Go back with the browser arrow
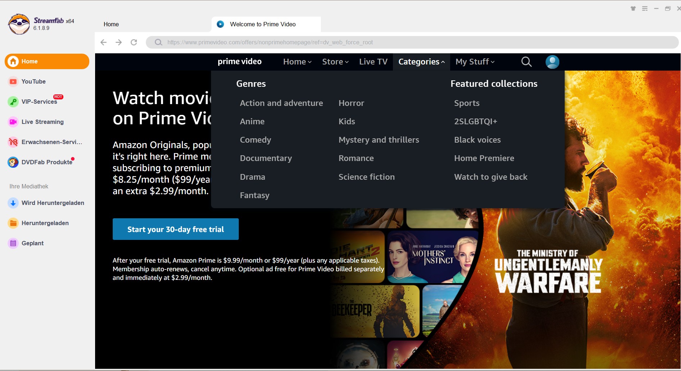 point(104,42)
